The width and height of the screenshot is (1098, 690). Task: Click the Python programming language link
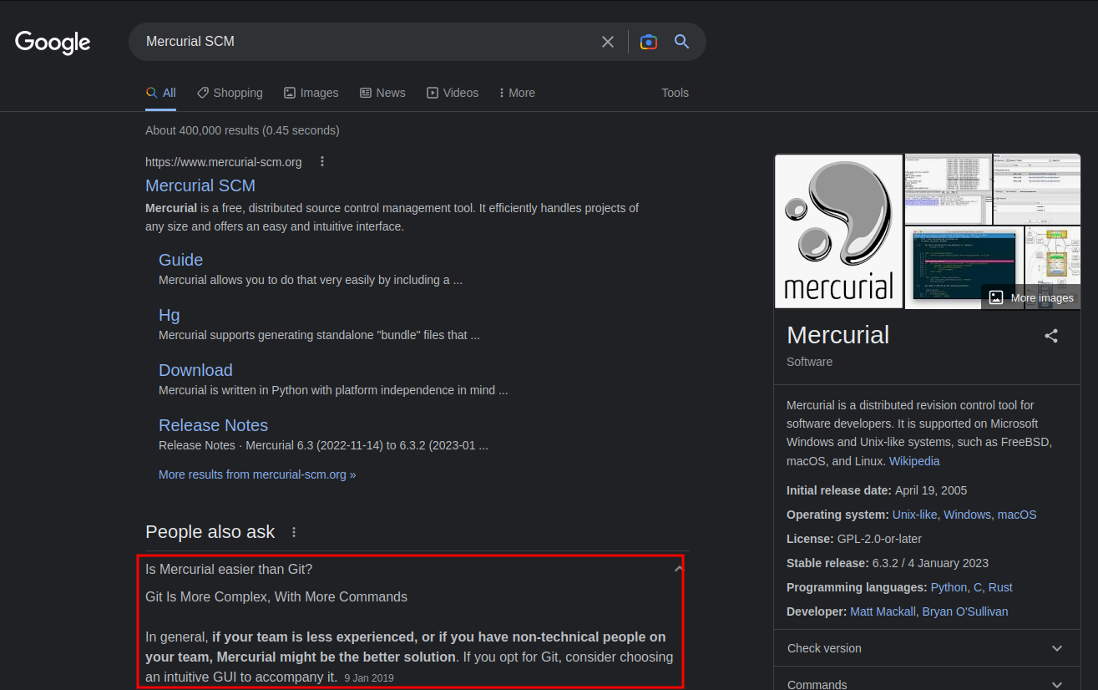pos(949,587)
